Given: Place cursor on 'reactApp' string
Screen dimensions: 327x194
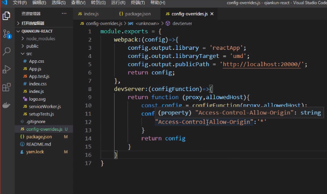Looking at the screenshot, I should point(226,48).
